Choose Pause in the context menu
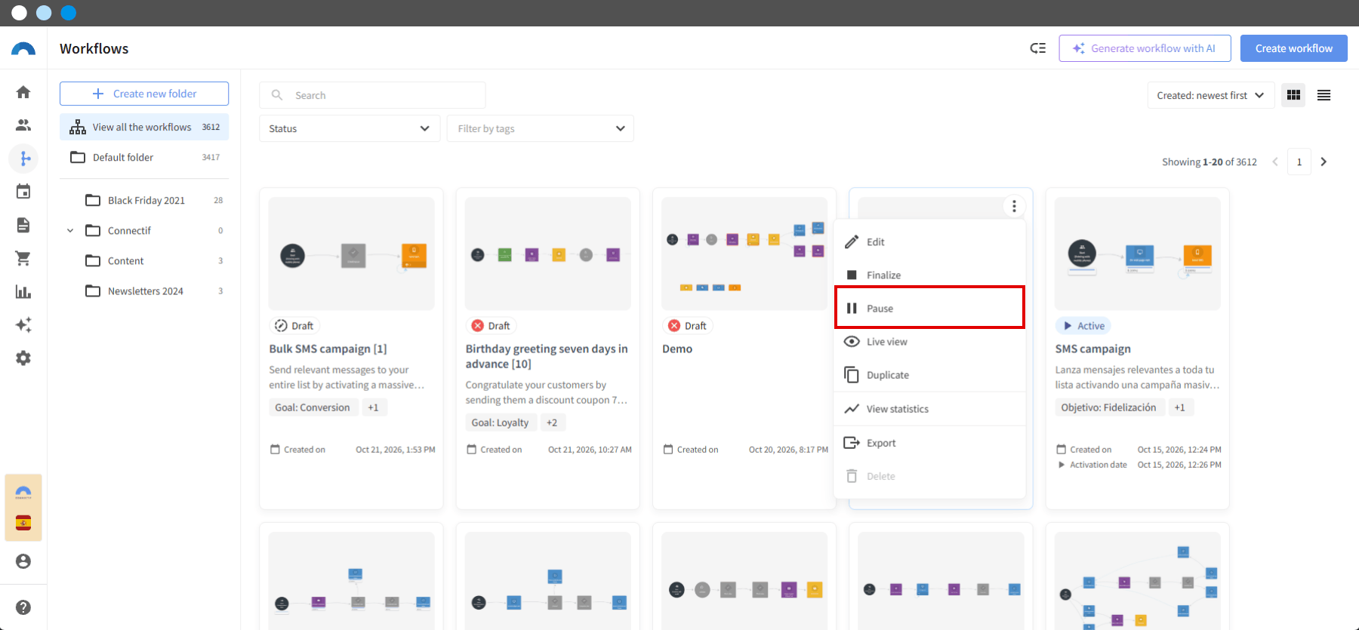The width and height of the screenshot is (1359, 630). (x=929, y=309)
